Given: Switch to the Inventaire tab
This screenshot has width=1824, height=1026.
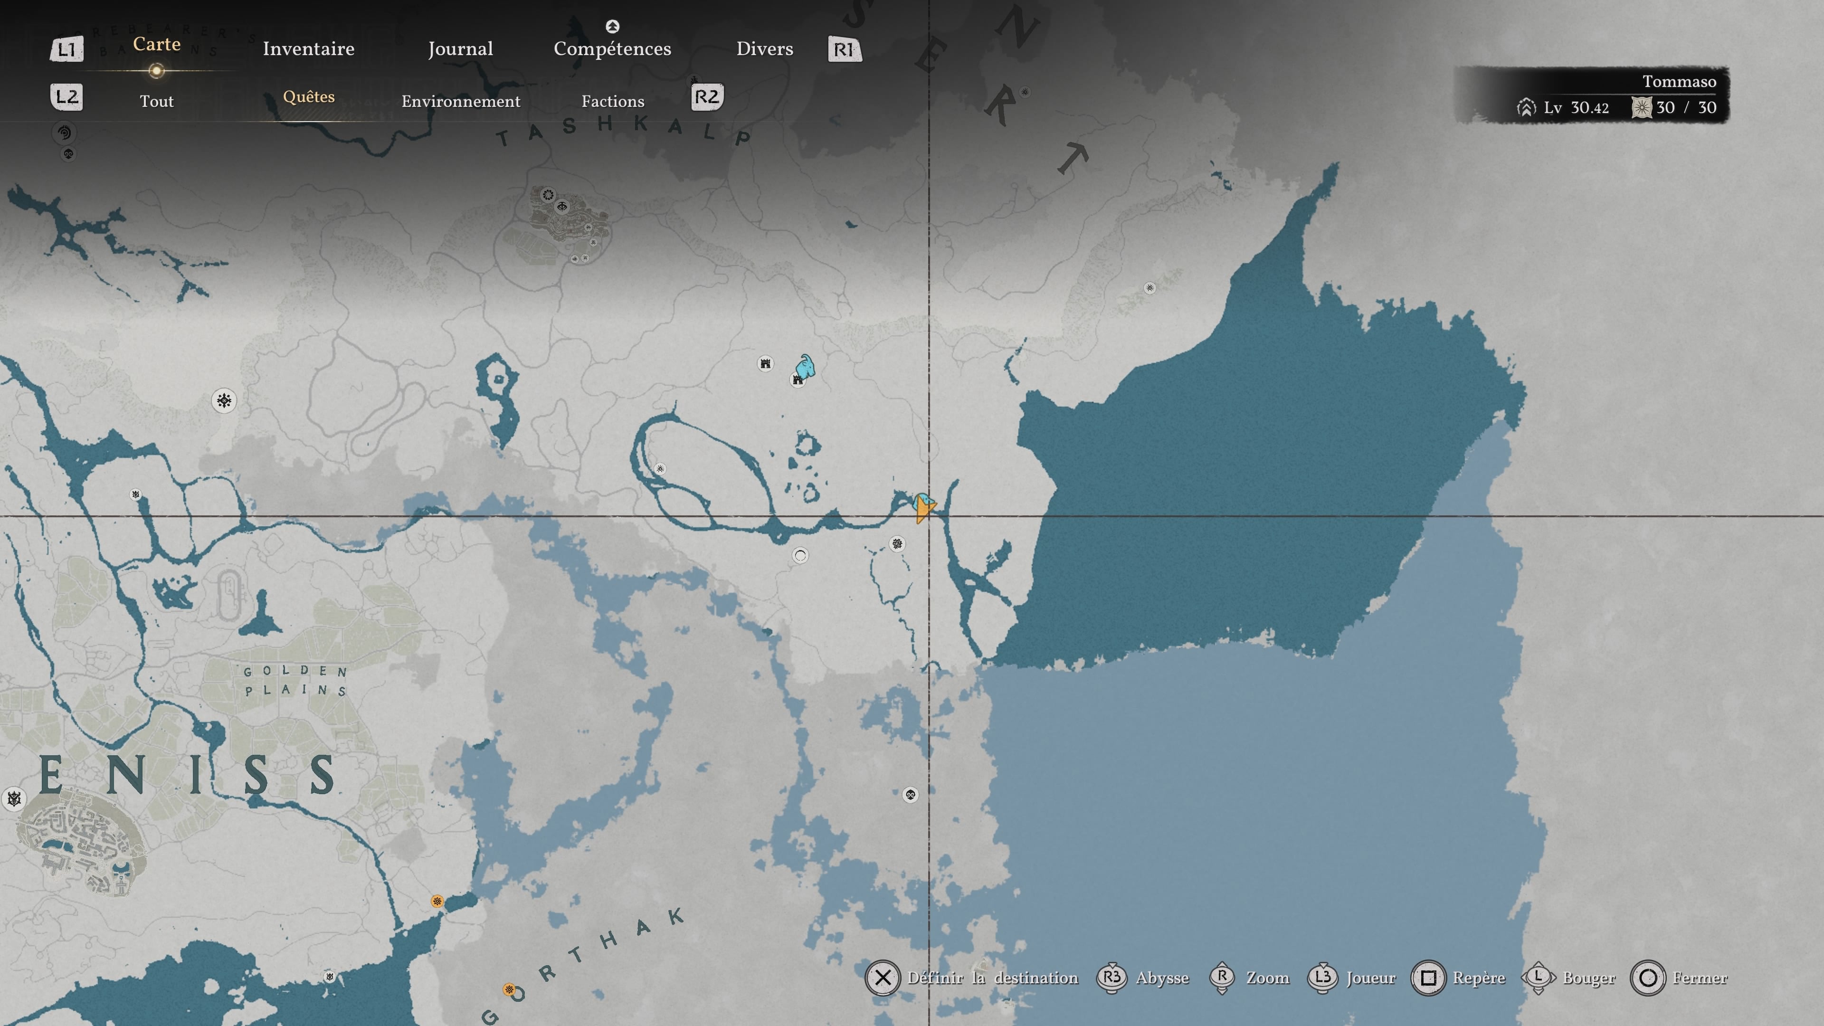Looking at the screenshot, I should tap(309, 49).
